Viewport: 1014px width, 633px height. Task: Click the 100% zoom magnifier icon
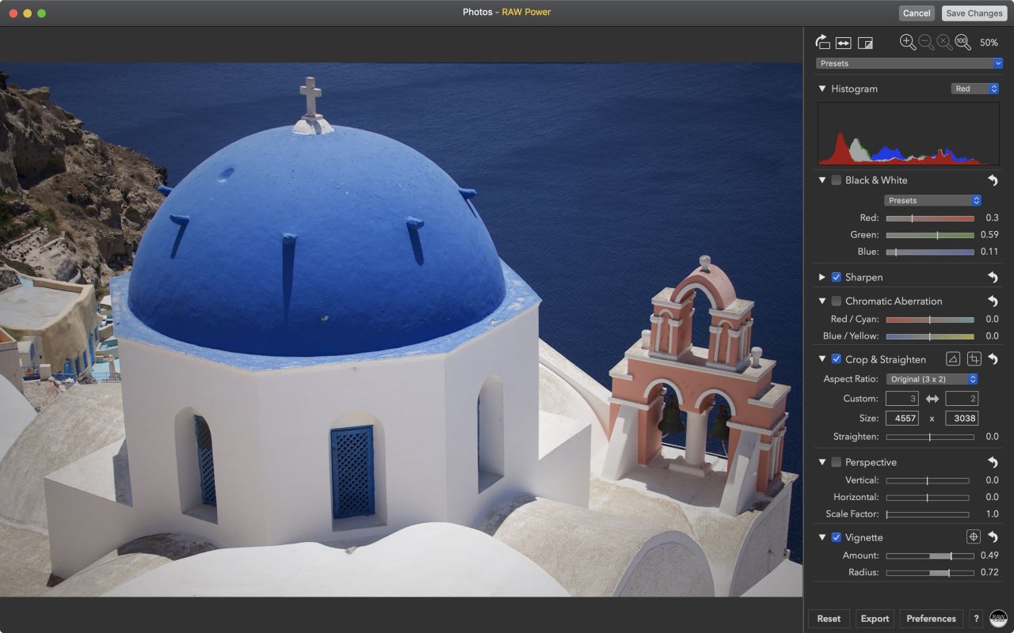963,43
